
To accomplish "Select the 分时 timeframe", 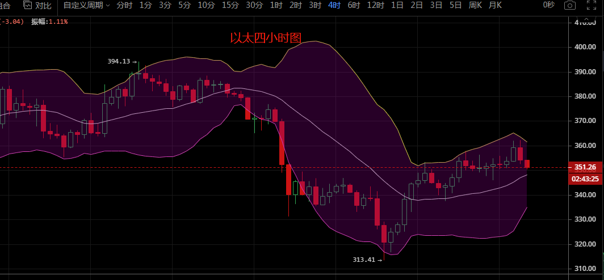I will point(124,6).
